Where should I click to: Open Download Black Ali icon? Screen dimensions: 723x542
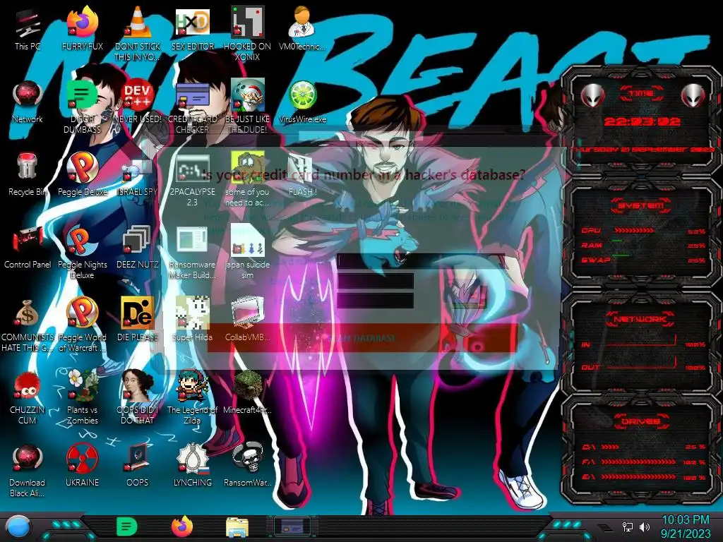[28, 470]
